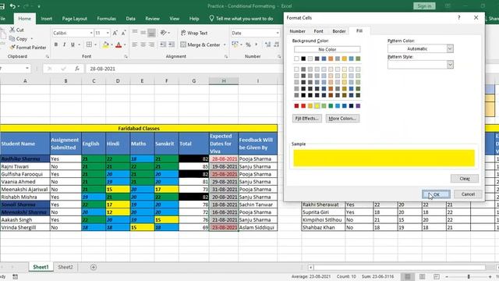
Task: Pick the purple standard color swatch
Action: point(358,106)
